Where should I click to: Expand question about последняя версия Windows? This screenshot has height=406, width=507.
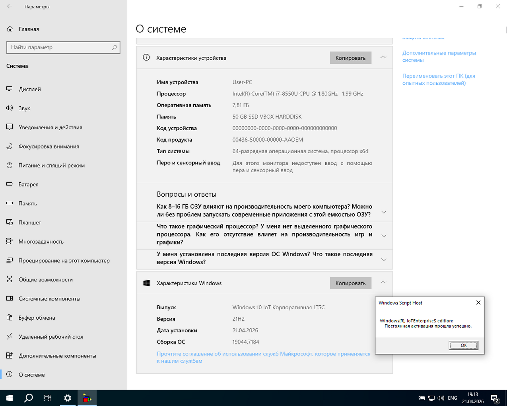tap(384, 260)
